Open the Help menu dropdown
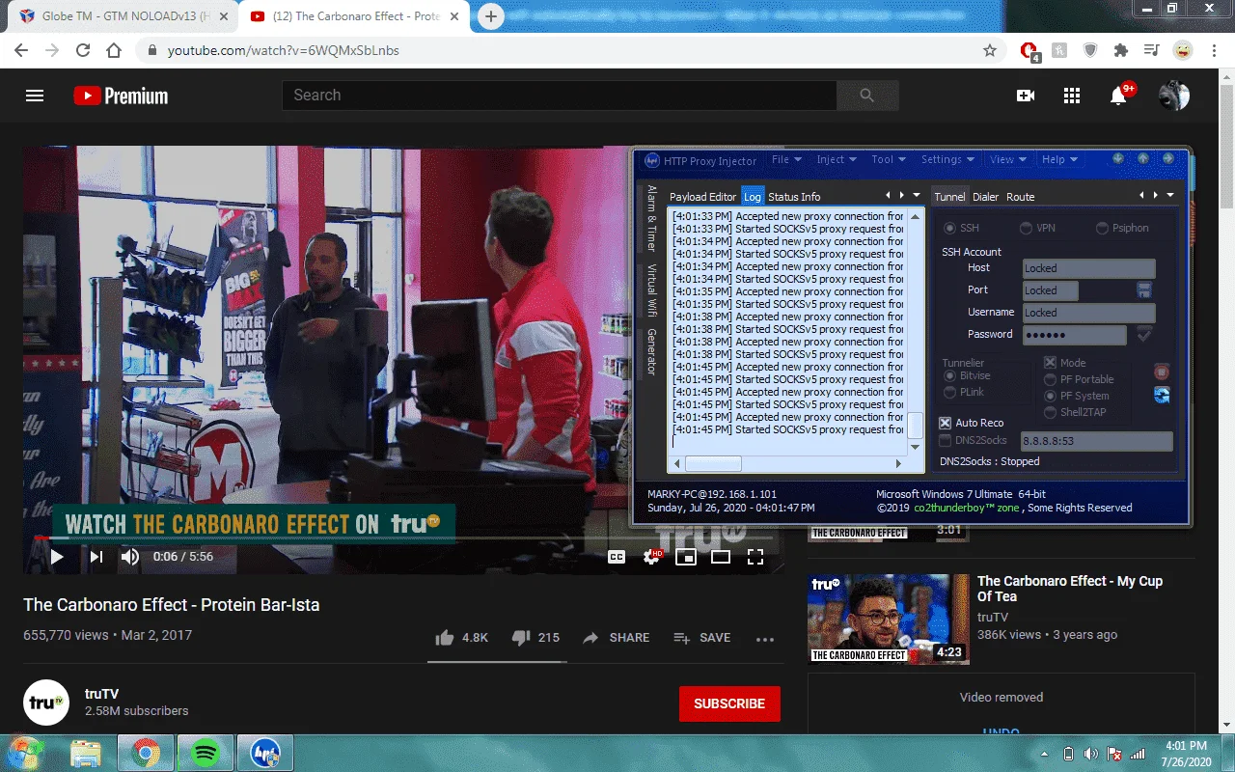Screen dimensions: 1235x772 coord(1058,160)
